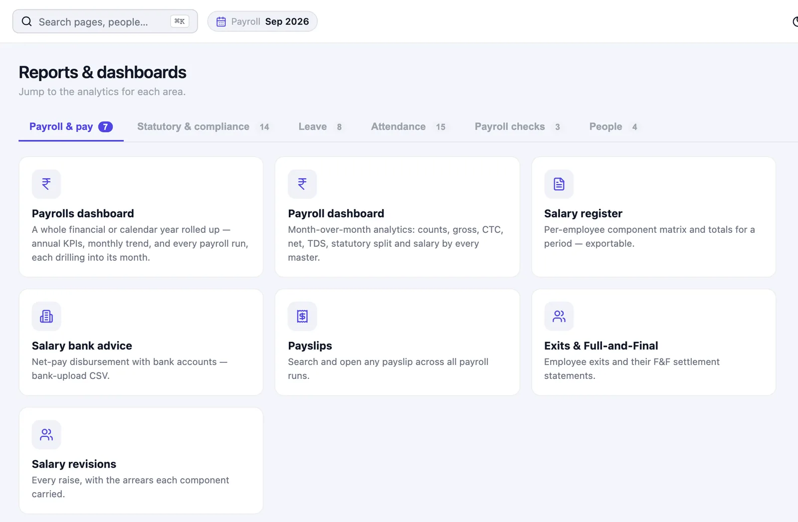Screen dimensions: 798x522
Task: Click the 15 count beside Attendance
Action: point(440,127)
